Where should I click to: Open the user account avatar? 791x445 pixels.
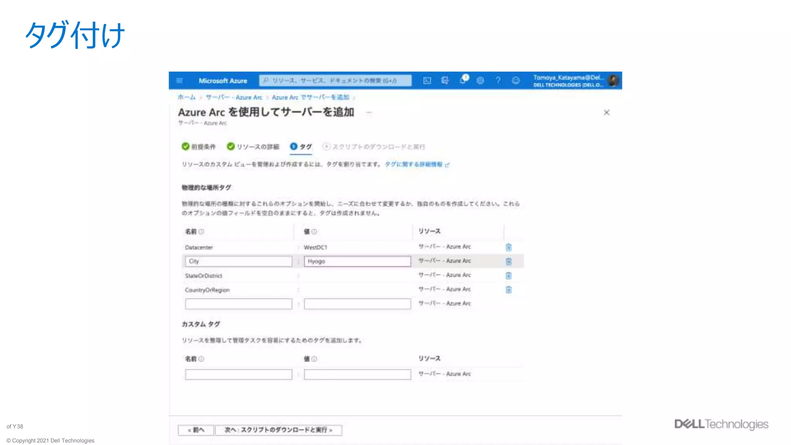pyautogui.click(x=613, y=80)
